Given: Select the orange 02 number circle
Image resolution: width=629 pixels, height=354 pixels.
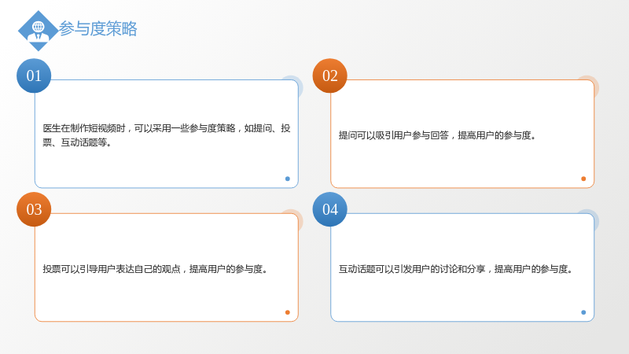Looking at the screenshot, I should 329,76.
